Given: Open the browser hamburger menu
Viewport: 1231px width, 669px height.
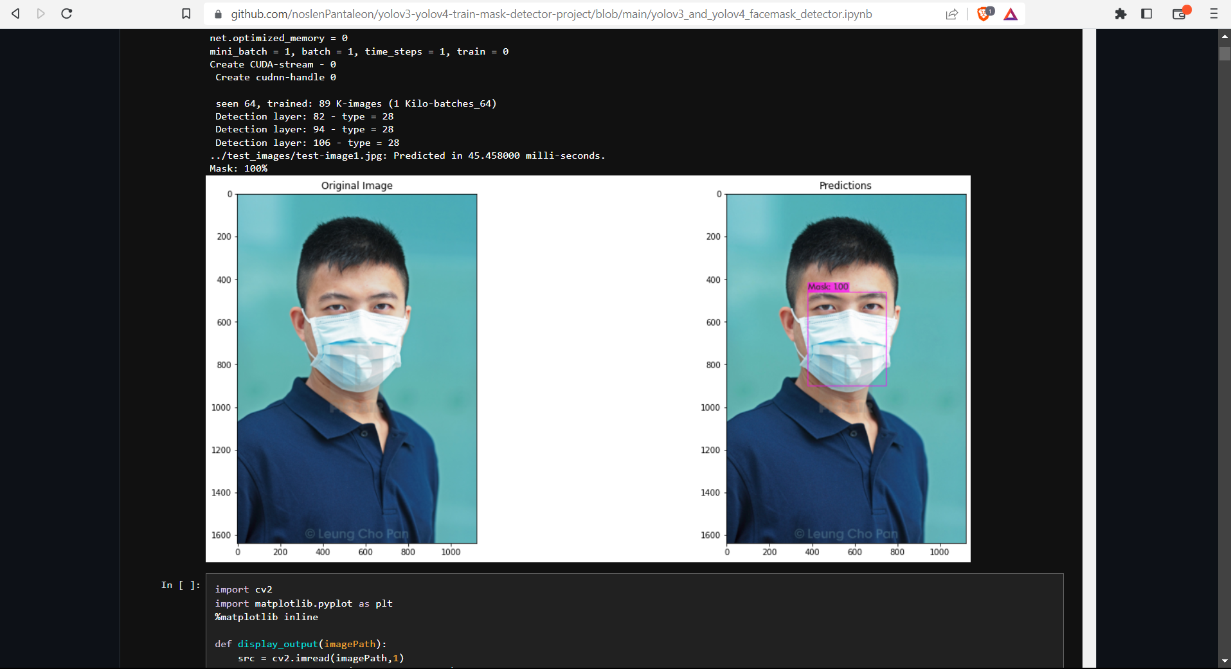Looking at the screenshot, I should [1214, 13].
